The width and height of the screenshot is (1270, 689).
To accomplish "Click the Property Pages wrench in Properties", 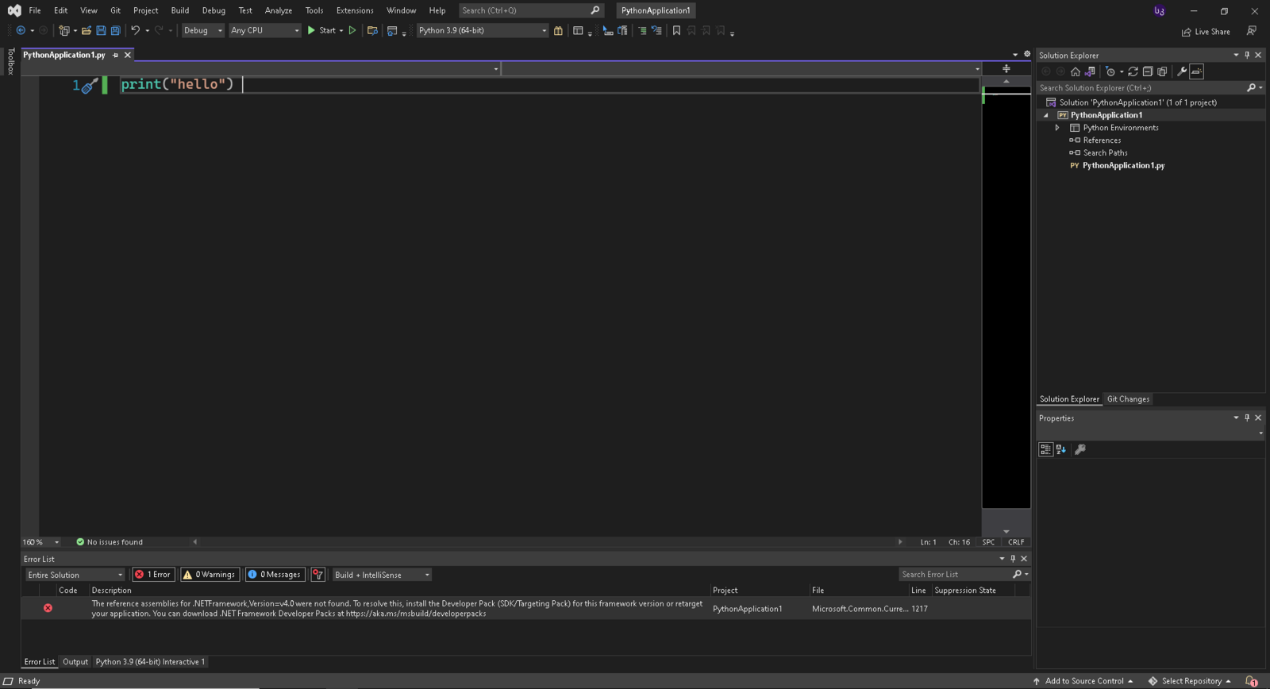I will click(x=1080, y=449).
